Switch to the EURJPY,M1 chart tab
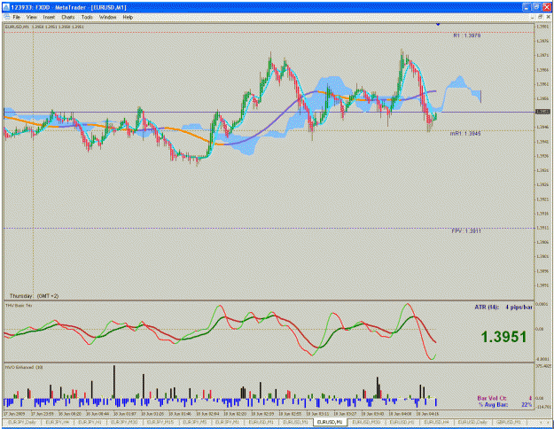Screen dimensions: 554x429 point(228,422)
